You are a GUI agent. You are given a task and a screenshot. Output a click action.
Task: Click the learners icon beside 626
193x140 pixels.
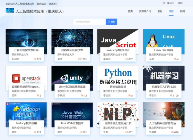coord(172,132)
